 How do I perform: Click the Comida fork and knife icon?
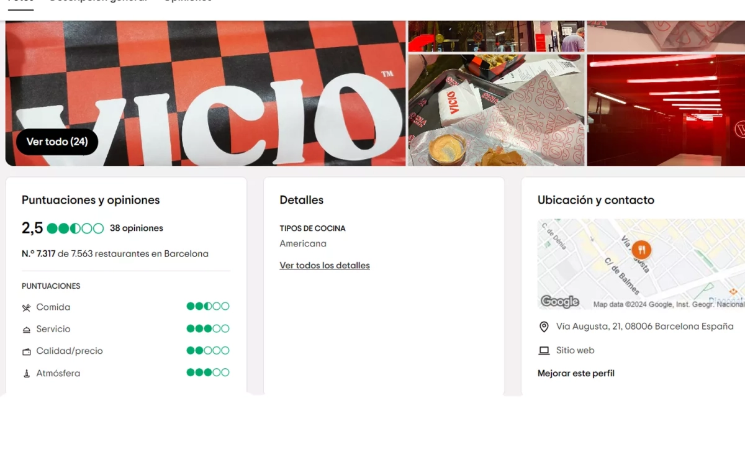click(x=26, y=308)
